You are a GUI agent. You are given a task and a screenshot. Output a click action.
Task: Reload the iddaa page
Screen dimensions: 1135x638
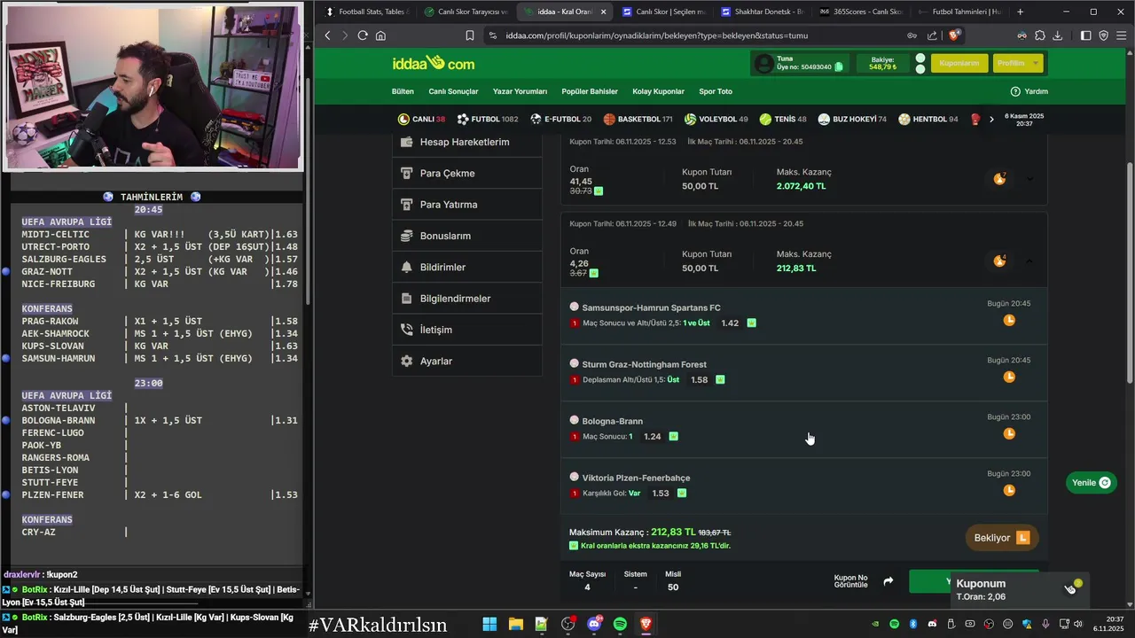[x=363, y=35]
